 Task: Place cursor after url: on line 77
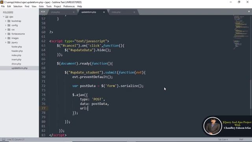pyautogui.click(x=88, y=108)
